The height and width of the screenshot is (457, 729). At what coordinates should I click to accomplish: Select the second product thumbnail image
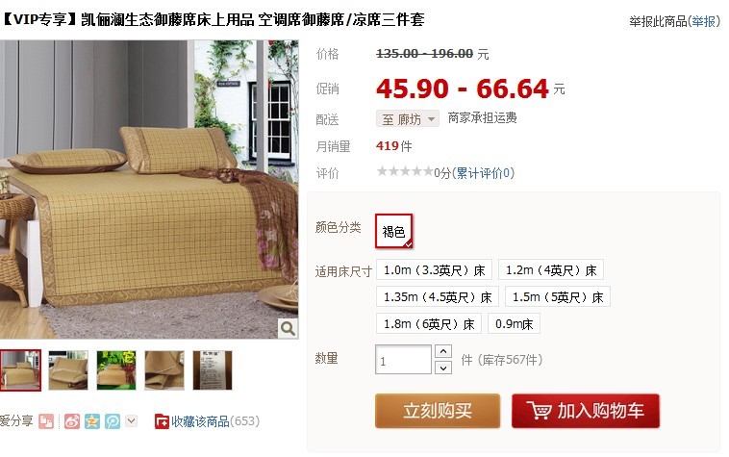(x=68, y=370)
